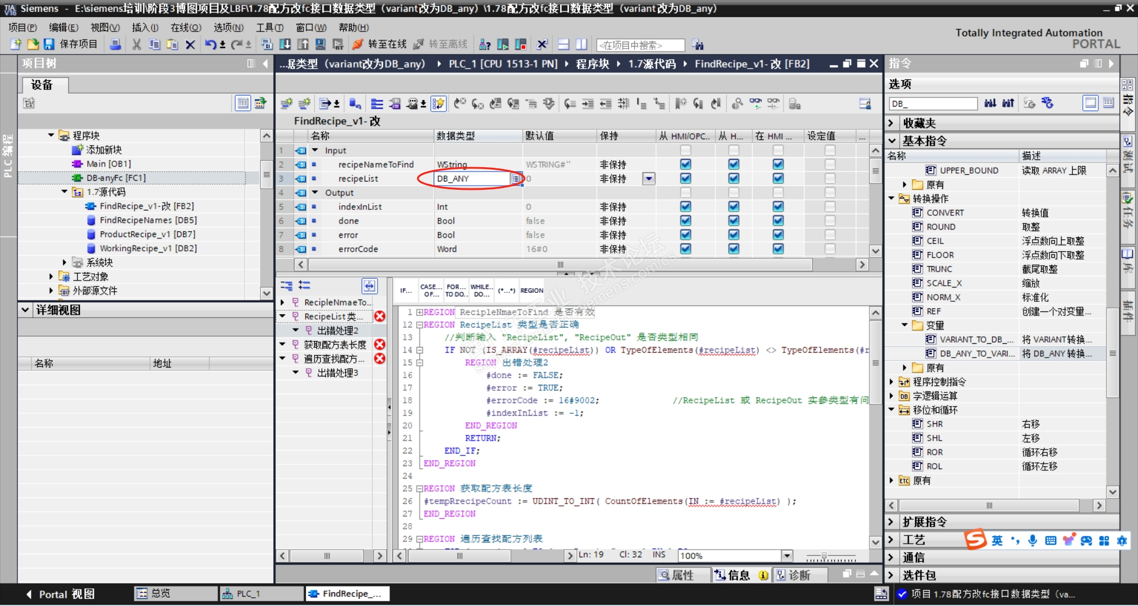The image size is (1138, 606).
Task: Click the Undo arrow icon
Action: (210, 44)
